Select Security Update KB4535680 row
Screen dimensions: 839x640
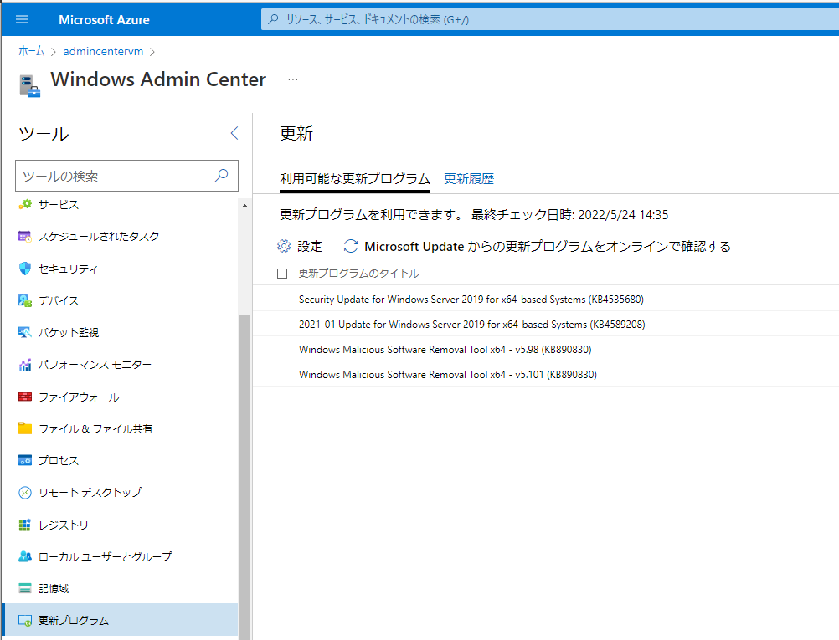pos(545,299)
